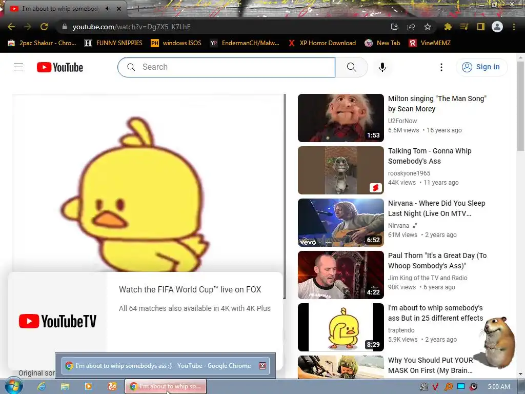Open the Chrome three-dot menu
The image size is (525, 394).
[x=514, y=27]
